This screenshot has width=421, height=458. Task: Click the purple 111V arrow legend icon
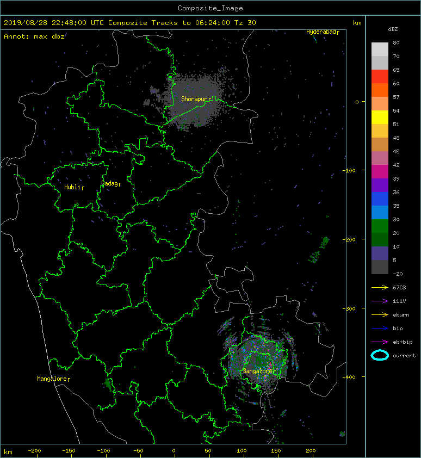(x=380, y=301)
